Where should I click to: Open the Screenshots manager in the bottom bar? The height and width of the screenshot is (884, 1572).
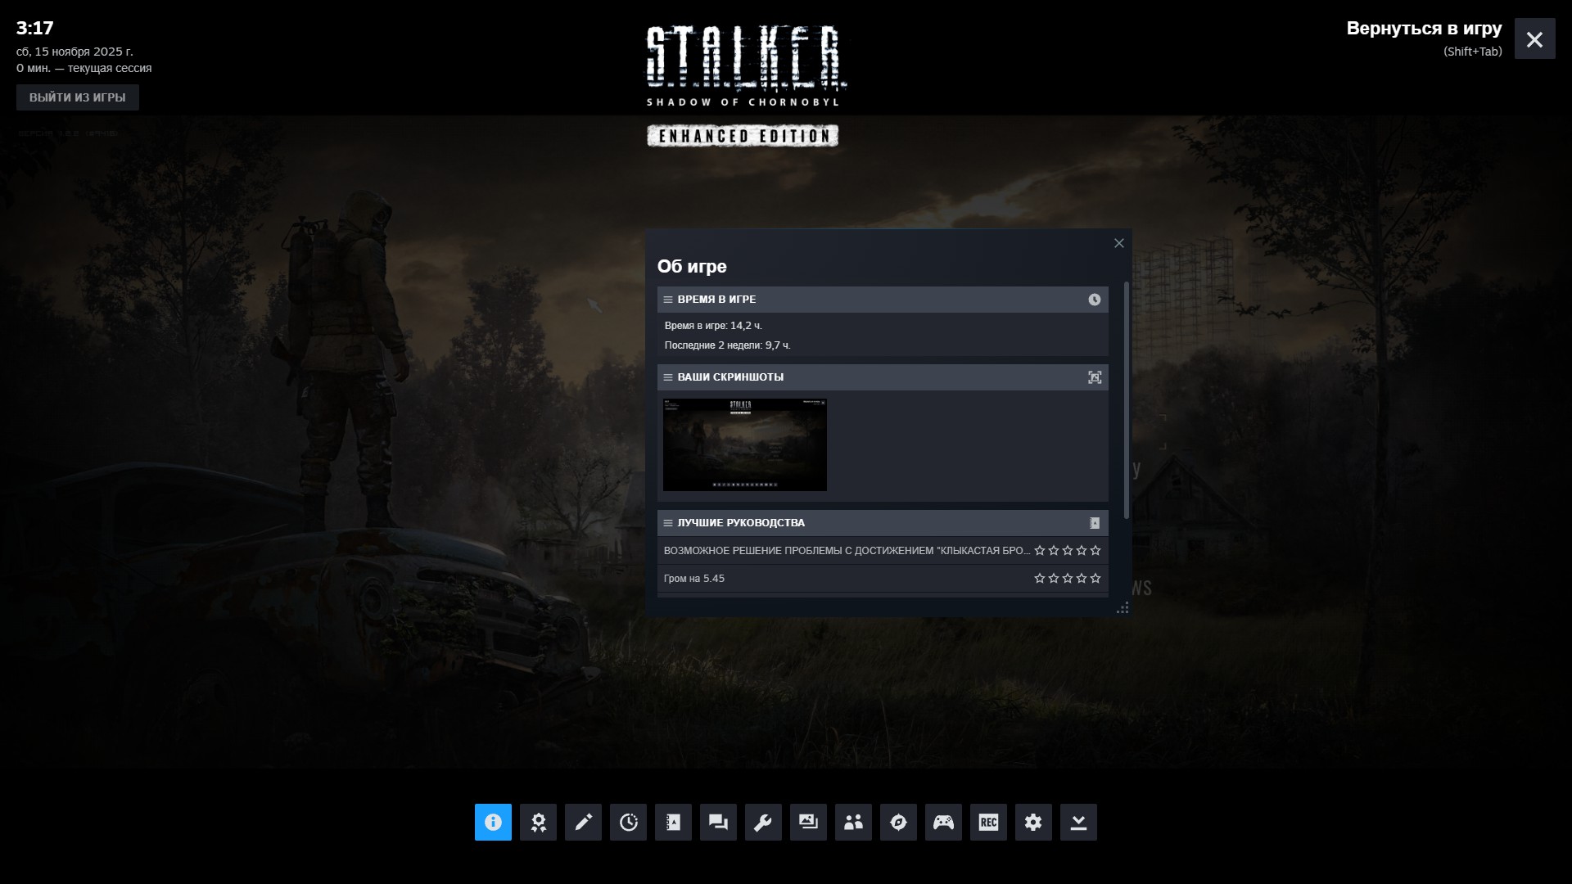(808, 822)
